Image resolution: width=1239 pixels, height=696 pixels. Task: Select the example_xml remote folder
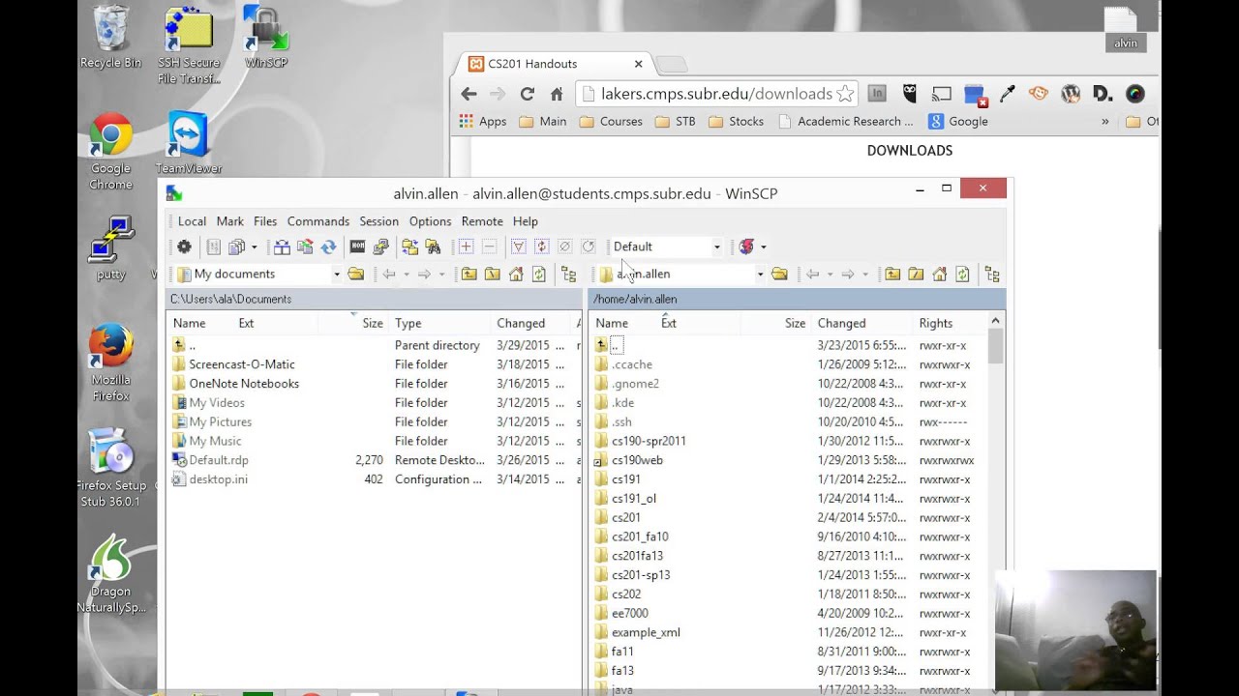pyautogui.click(x=646, y=632)
